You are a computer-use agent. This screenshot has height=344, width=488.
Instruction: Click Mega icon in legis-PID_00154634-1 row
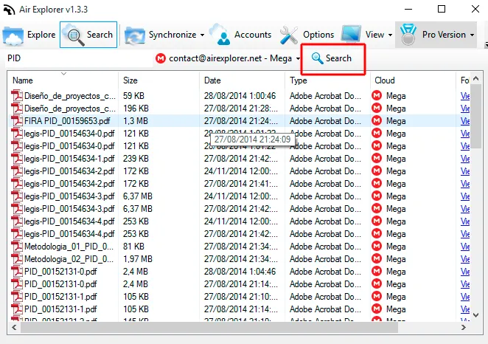(377, 158)
